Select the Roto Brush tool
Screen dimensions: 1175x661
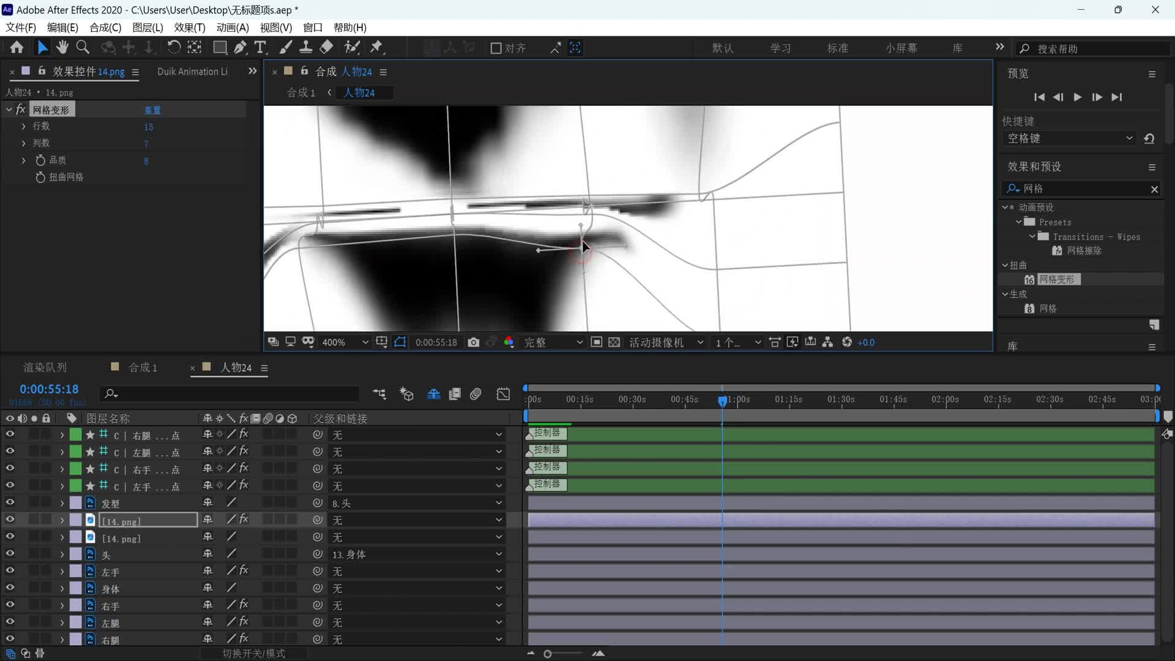tap(352, 48)
